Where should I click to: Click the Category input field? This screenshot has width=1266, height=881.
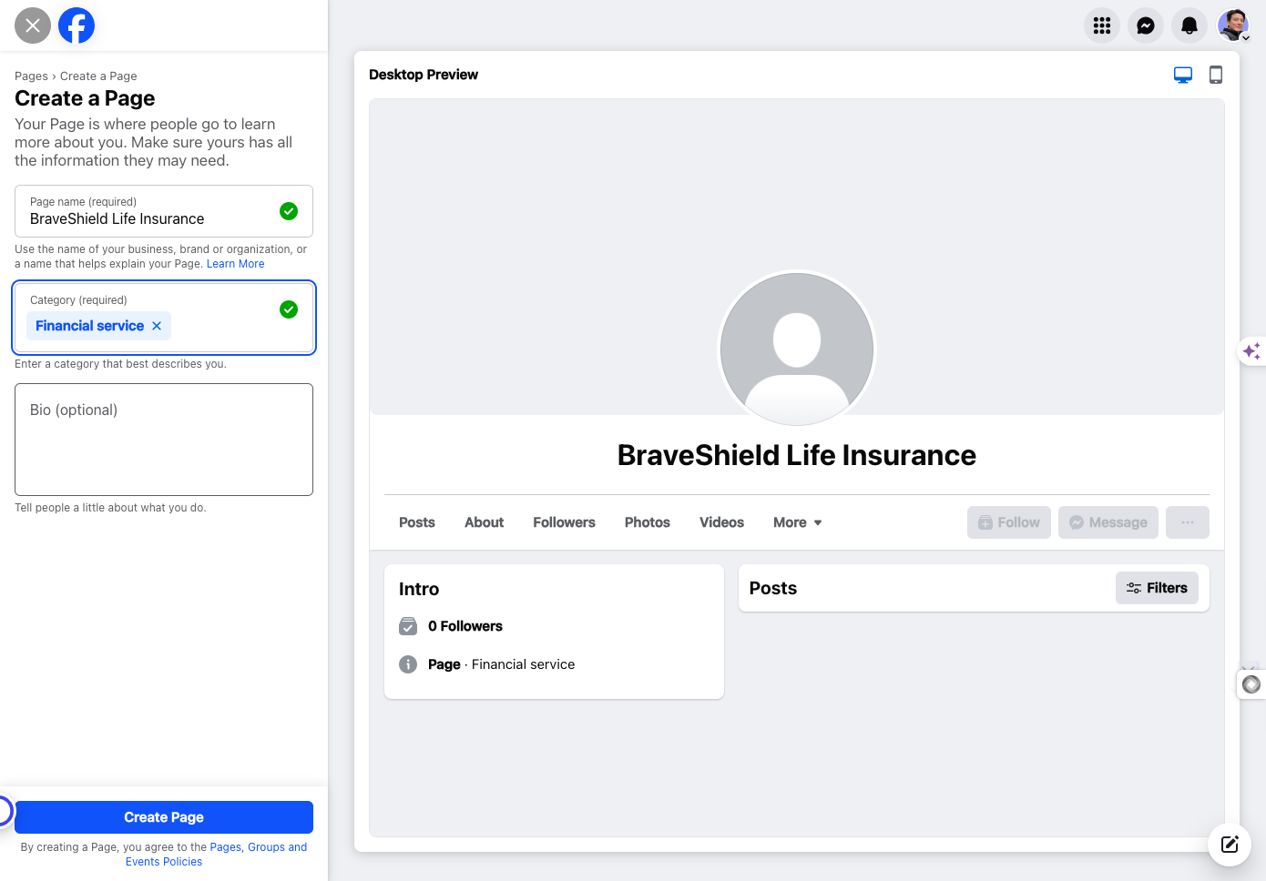(164, 317)
